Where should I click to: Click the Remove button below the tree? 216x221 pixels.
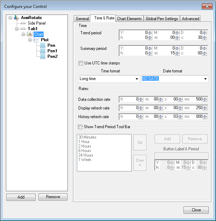pos(53,197)
